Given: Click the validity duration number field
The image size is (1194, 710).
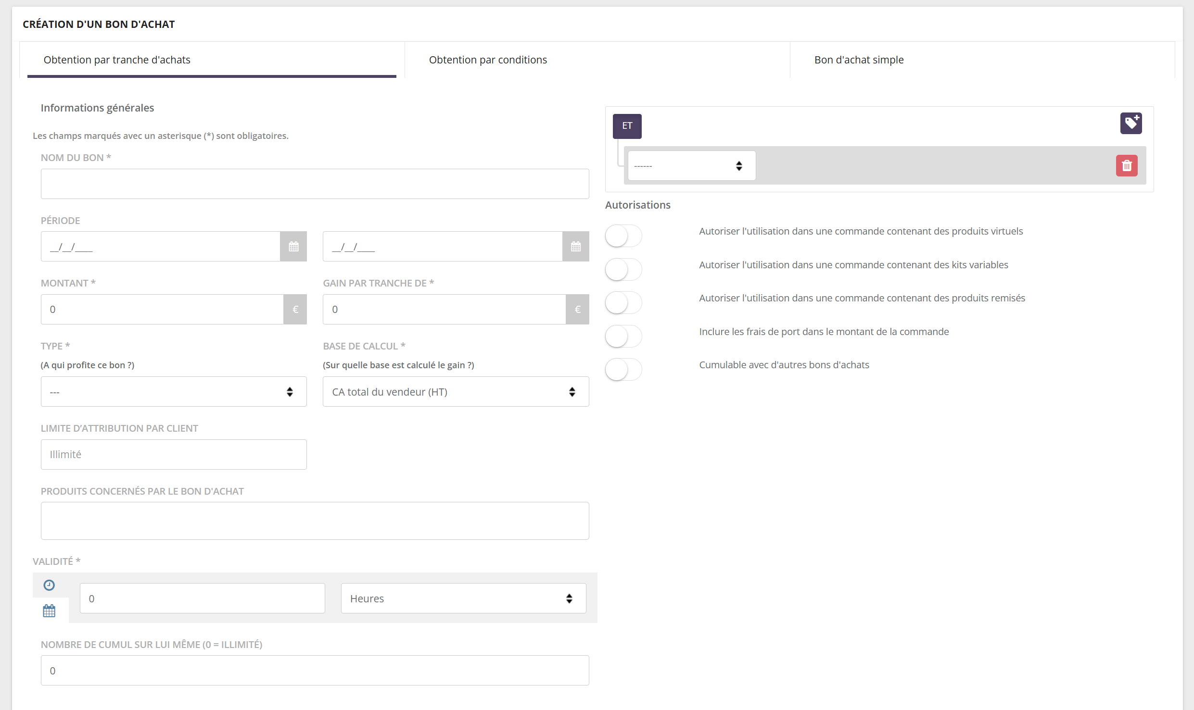Looking at the screenshot, I should tap(202, 598).
